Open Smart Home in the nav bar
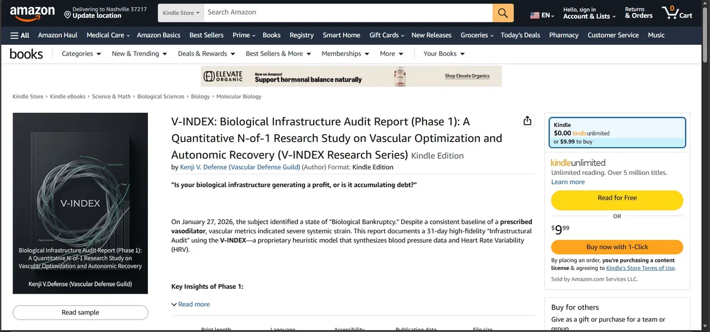The width and height of the screenshot is (710, 332). point(341,35)
